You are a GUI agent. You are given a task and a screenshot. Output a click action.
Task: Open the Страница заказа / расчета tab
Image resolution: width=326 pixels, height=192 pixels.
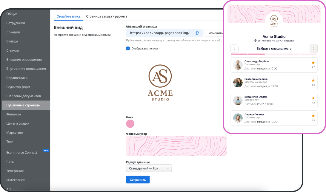point(107,16)
